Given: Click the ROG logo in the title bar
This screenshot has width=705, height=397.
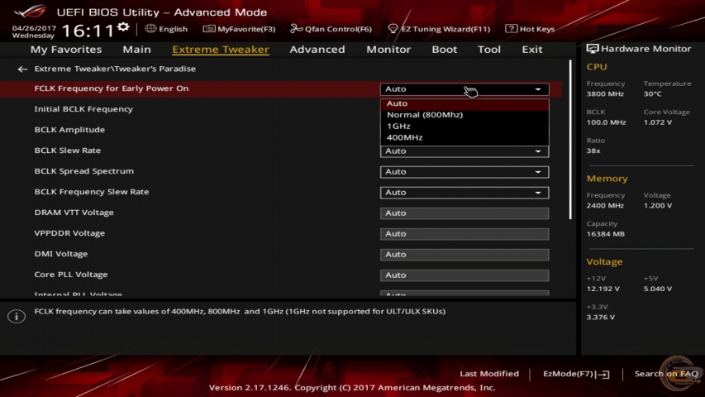Looking at the screenshot, I should [x=30, y=12].
